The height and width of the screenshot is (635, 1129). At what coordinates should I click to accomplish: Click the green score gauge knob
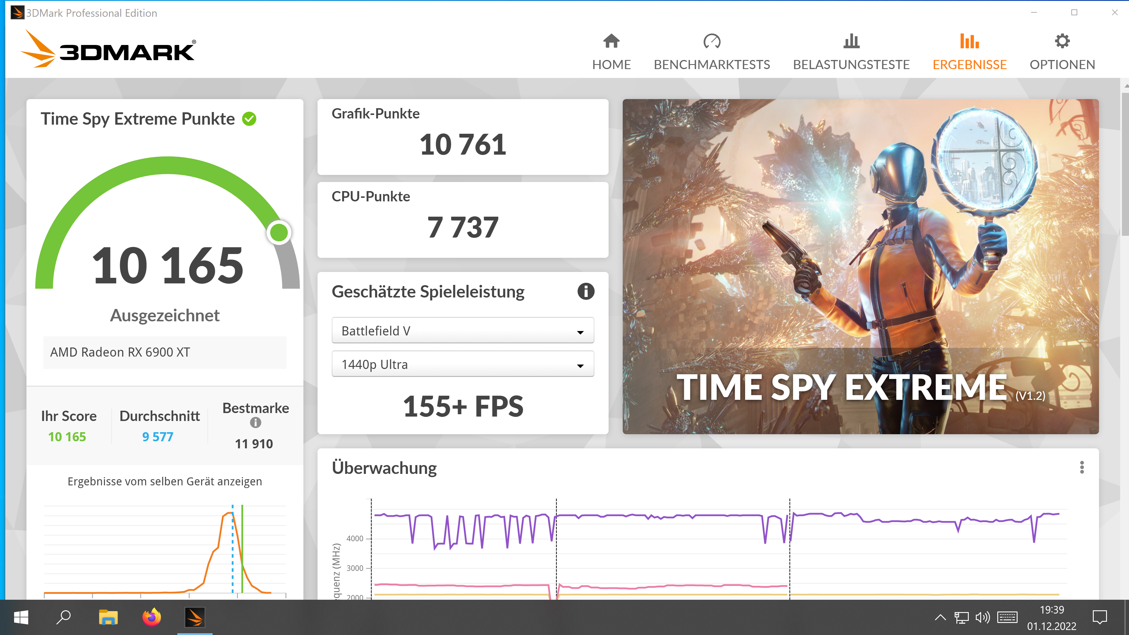[x=279, y=232]
